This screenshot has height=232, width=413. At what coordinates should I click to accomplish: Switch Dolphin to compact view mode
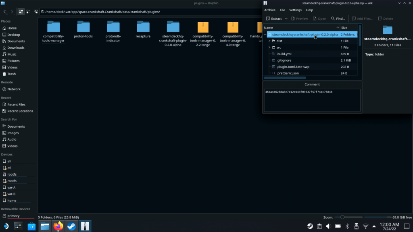pos(28,12)
